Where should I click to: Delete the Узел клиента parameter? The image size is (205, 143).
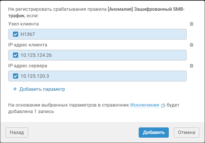pyautogui.click(x=191, y=24)
